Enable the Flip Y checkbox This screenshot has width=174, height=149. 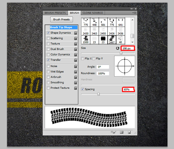point(94,58)
